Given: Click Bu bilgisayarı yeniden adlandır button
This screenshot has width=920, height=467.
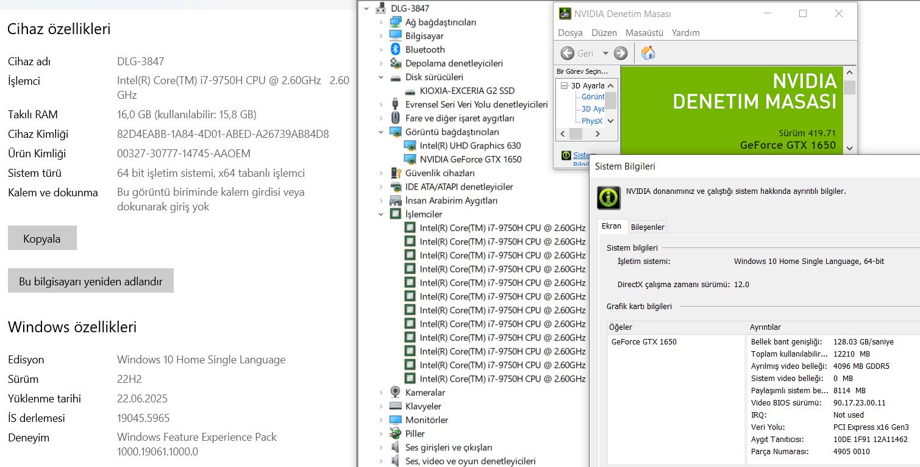Looking at the screenshot, I should point(91,281).
